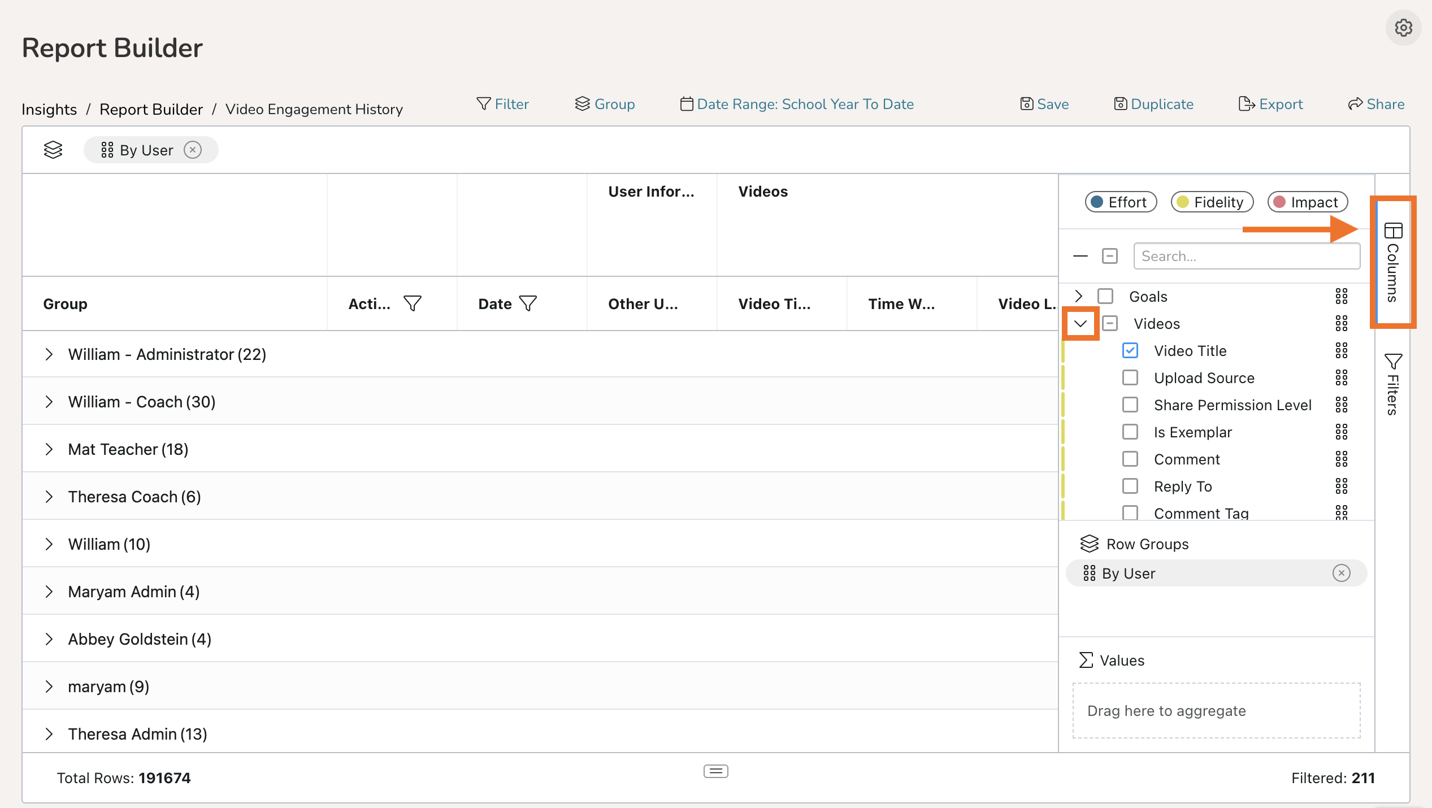Click the column Search field
Image resolution: width=1432 pixels, height=808 pixels.
(x=1246, y=257)
